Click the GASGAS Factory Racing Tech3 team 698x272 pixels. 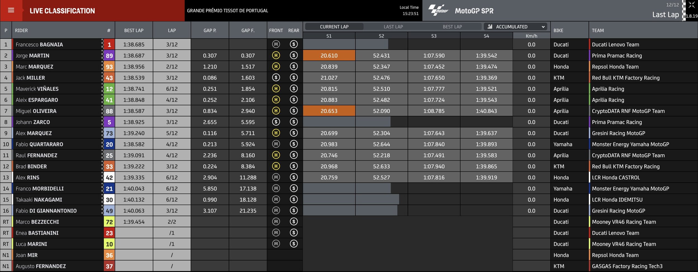[x=627, y=266]
